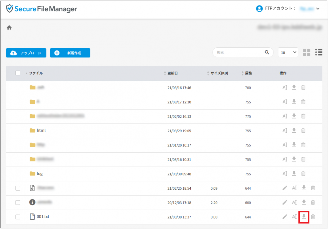Select the checkbox of the info-icon file

pyautogui.click(x=18, y=203)
